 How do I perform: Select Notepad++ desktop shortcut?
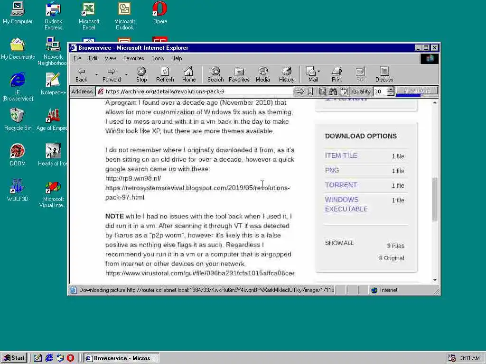[x=53, y=84]
